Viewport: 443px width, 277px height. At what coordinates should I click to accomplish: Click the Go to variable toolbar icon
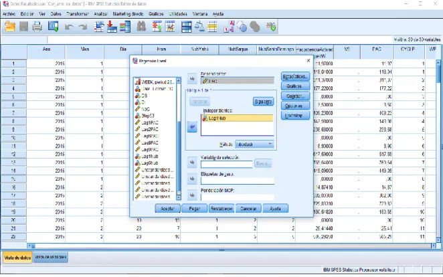112,27
